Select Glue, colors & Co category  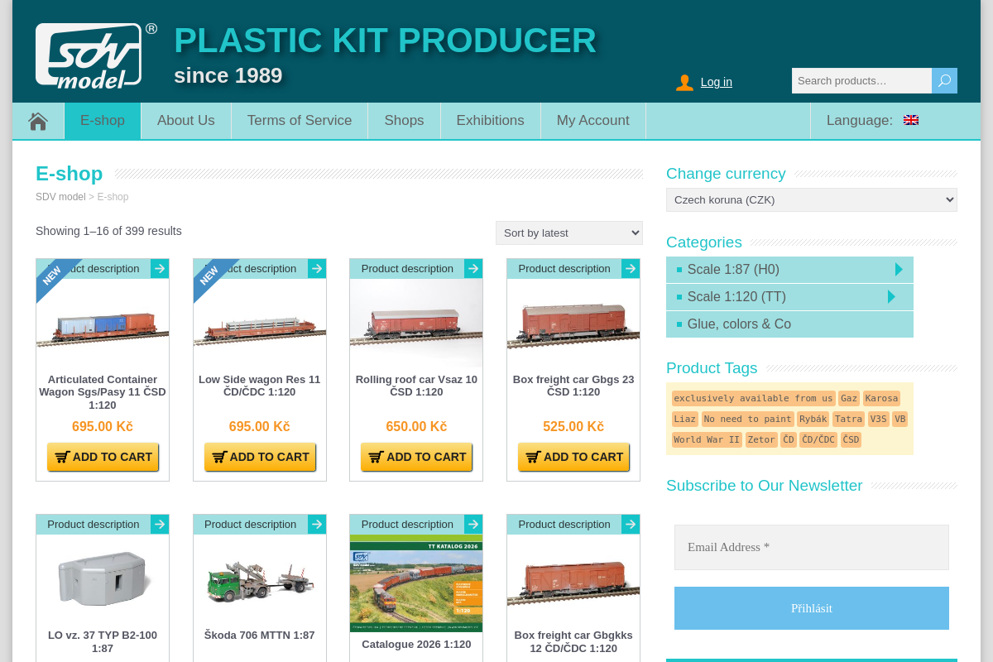click(x=789, y=324)
